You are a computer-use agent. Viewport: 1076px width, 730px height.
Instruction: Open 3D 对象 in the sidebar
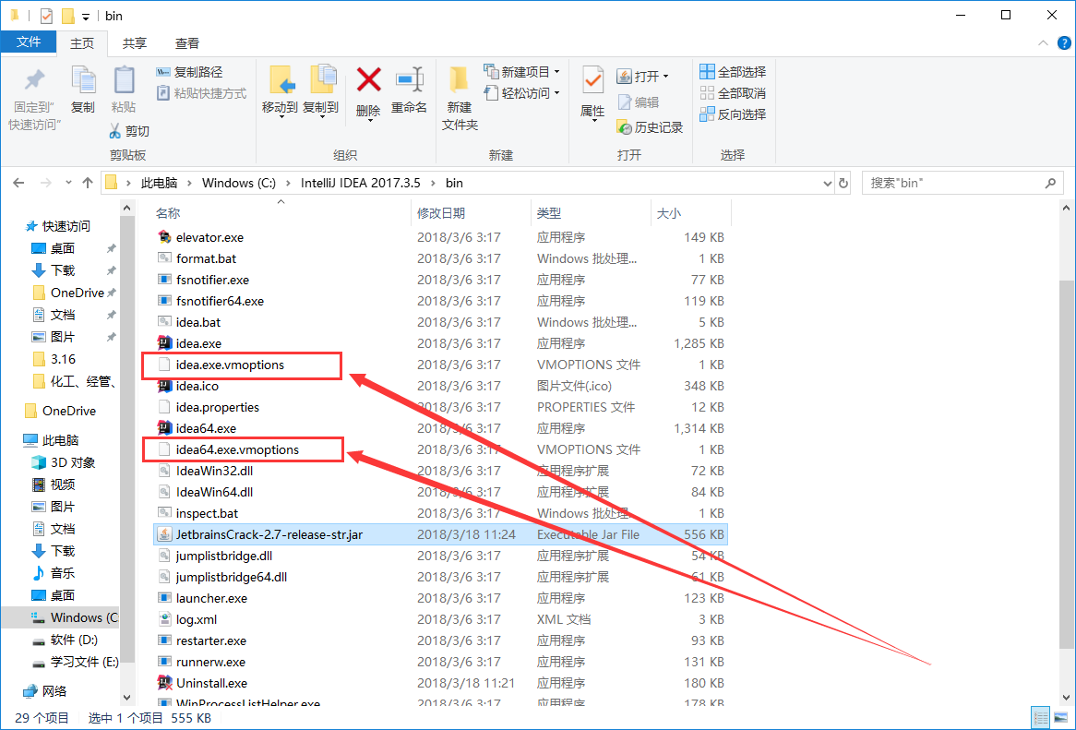(x=73, y=462)
